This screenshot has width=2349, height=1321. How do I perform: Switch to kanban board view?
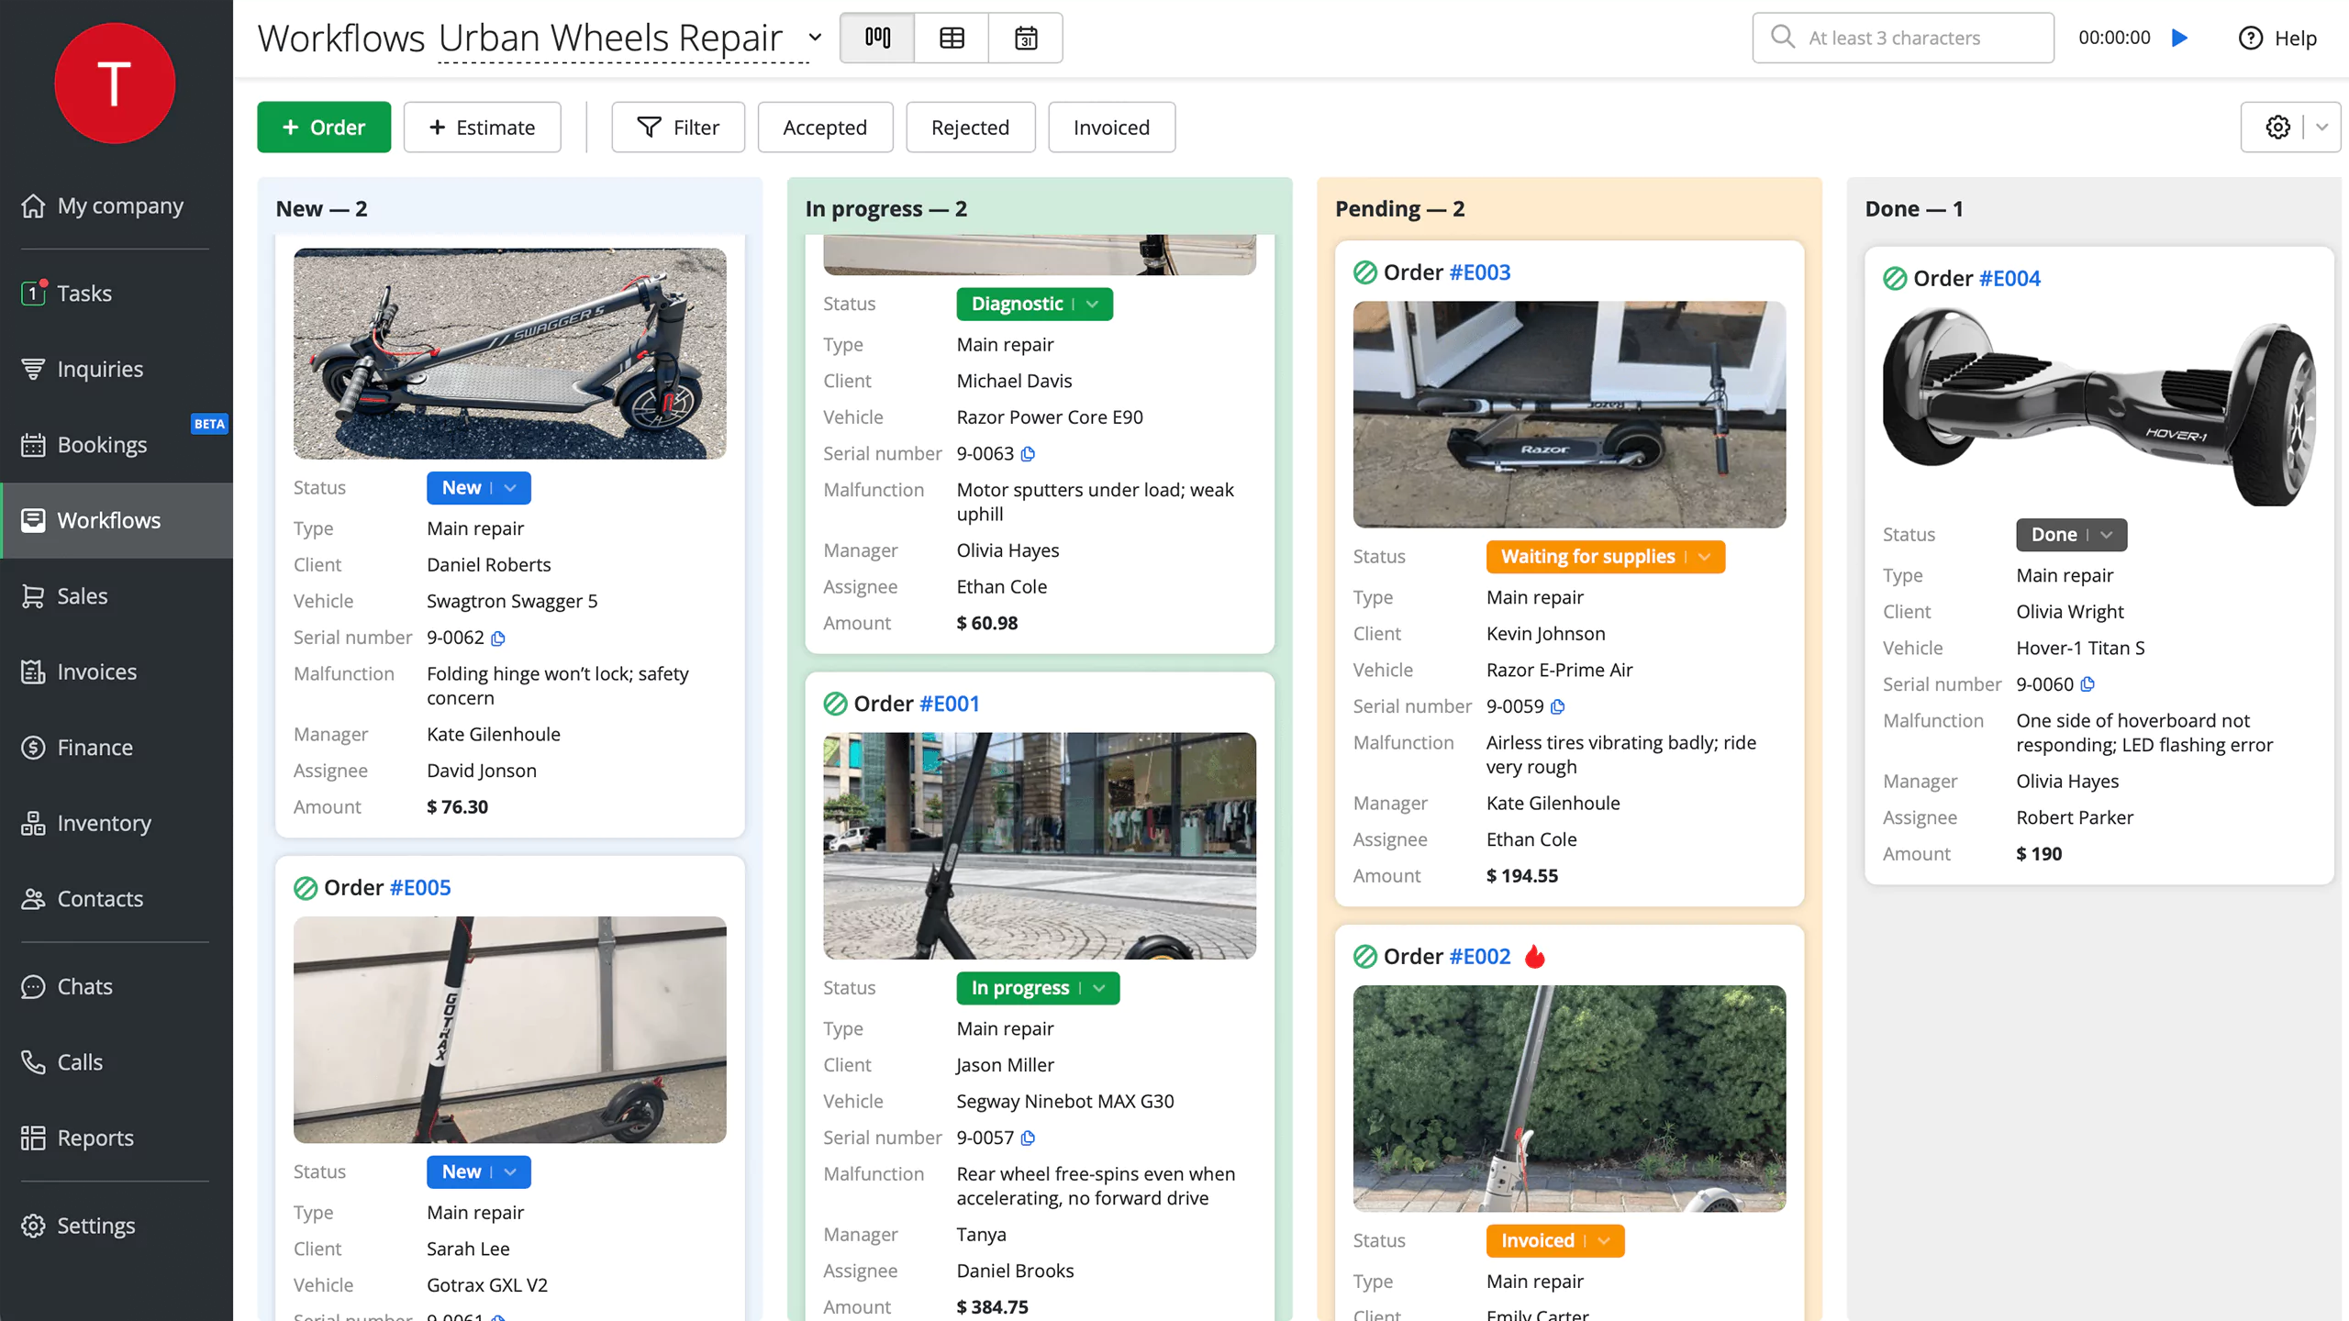point(877,38)
